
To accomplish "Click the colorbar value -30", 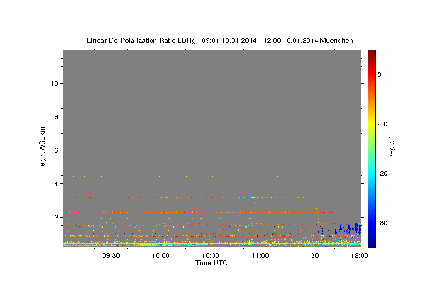I will tap(382, 223).
